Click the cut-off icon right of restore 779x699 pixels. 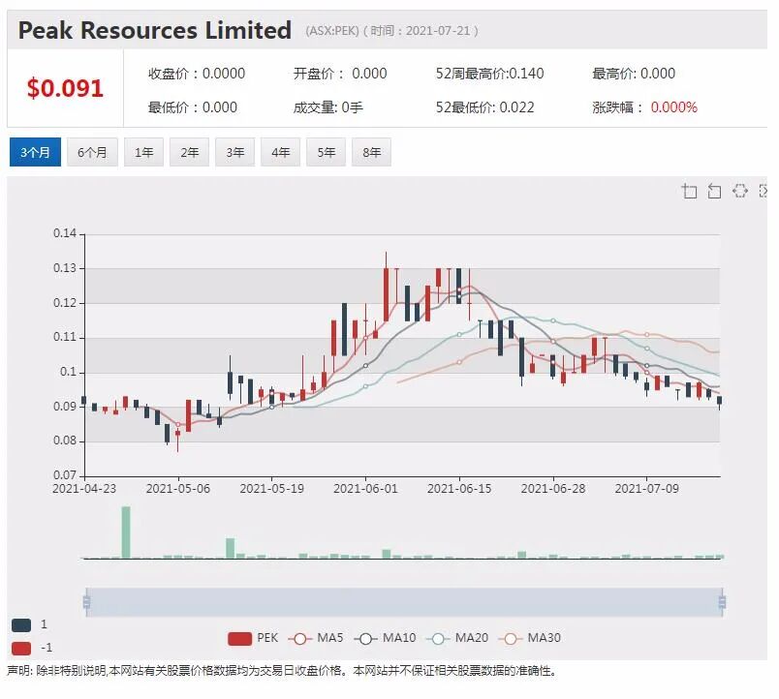[763, 191]
